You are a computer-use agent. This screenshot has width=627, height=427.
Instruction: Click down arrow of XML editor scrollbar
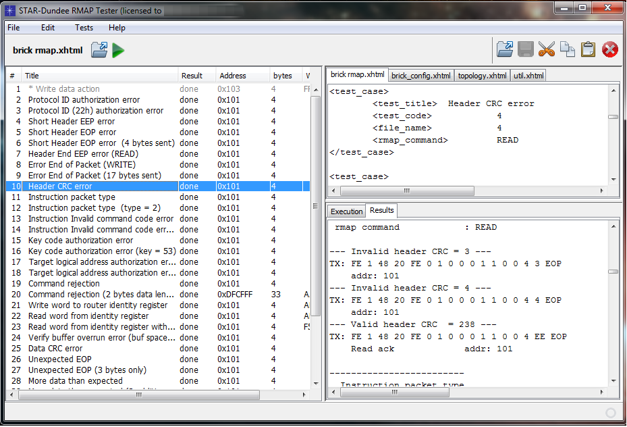click(x=614, y=179)
